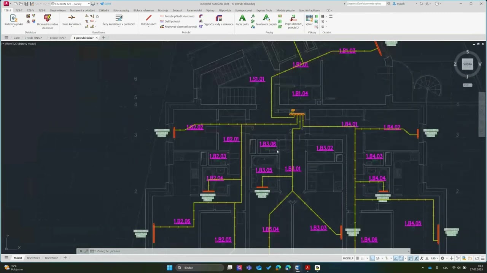Open file tabs hamburger menu
Screen dimensions: 487x273
pyautogui.click(x=6, y=38)
